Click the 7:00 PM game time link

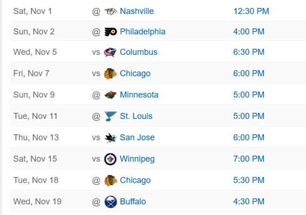249,159
